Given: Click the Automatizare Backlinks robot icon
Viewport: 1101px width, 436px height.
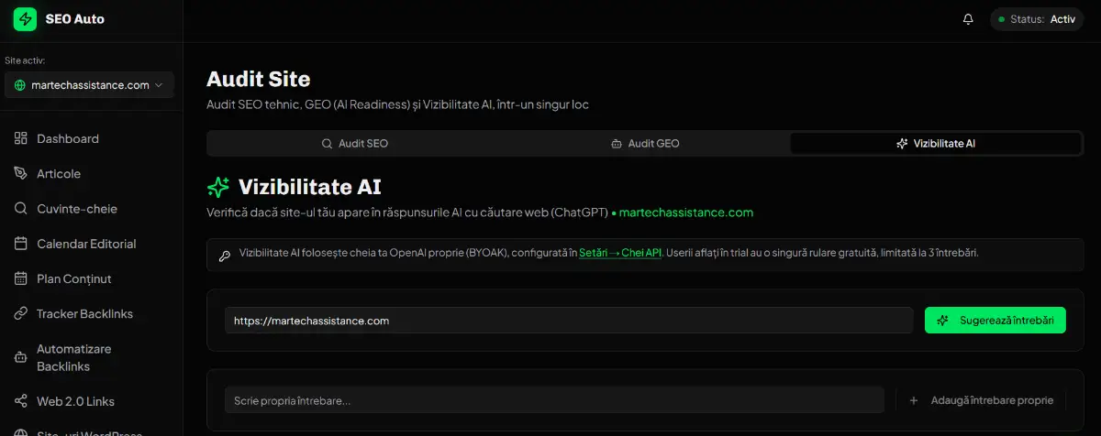Looking at the screenshot, I should pyautogui.click(x=20, y=357).
